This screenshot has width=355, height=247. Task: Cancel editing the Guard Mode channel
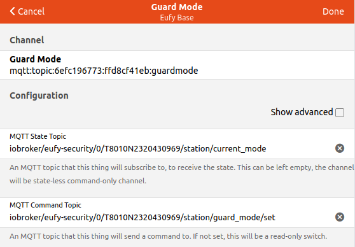point(27,11)
